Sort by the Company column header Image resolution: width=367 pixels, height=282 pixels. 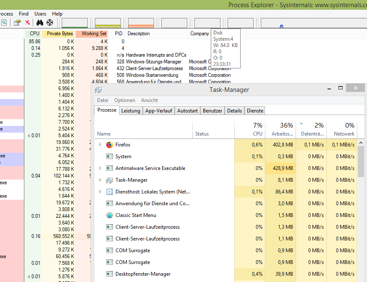click(x=199, y=34)
